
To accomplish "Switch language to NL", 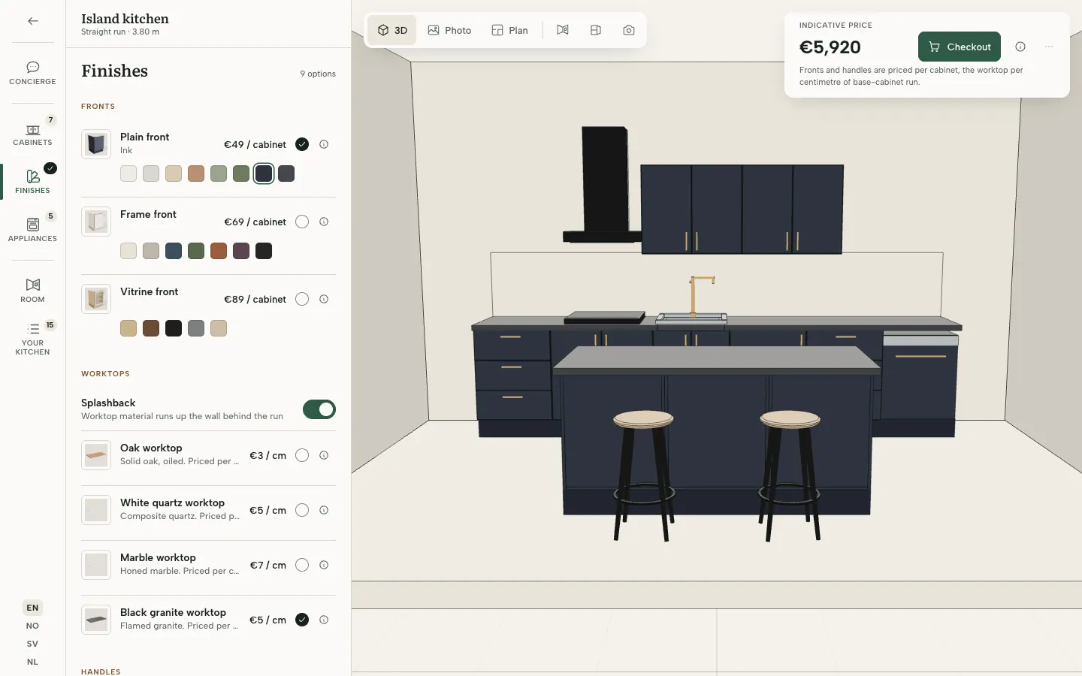I will click(x=32, y=662).
